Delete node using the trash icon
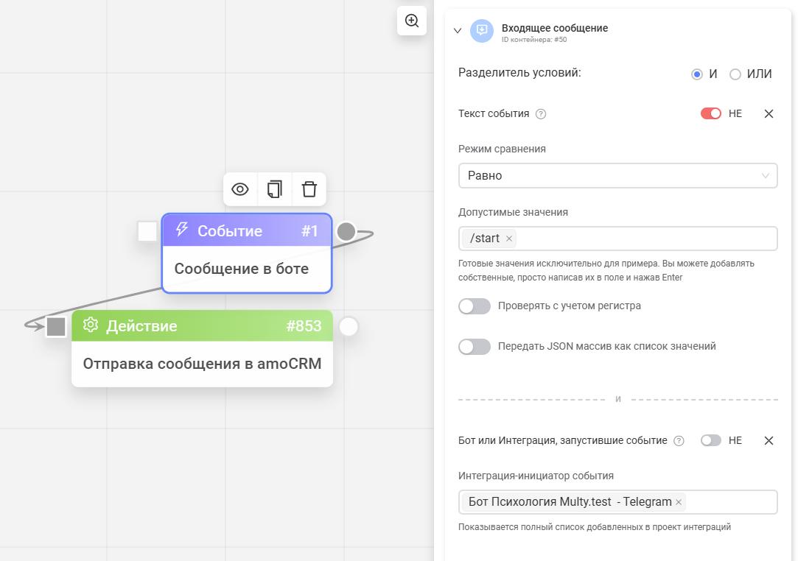The height and width of the screenshot is (561, 798). pyautogui.click(x=309, y=189)
